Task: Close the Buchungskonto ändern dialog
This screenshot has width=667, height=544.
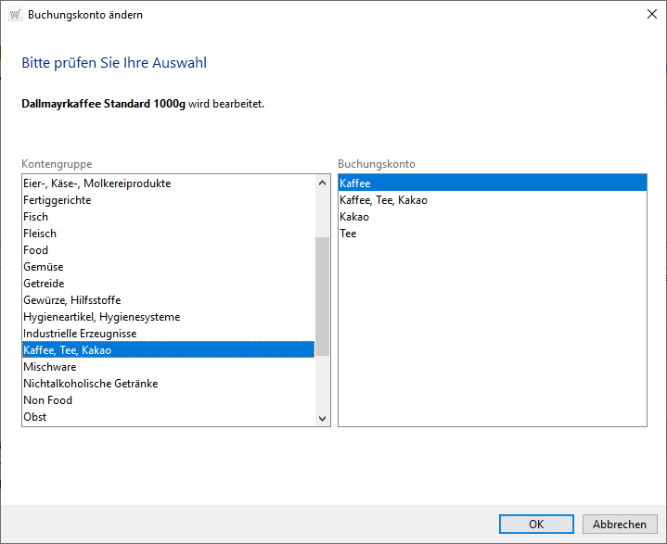Action: [650, 15]
